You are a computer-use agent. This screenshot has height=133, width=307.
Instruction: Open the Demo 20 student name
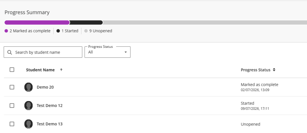point(45,87)
